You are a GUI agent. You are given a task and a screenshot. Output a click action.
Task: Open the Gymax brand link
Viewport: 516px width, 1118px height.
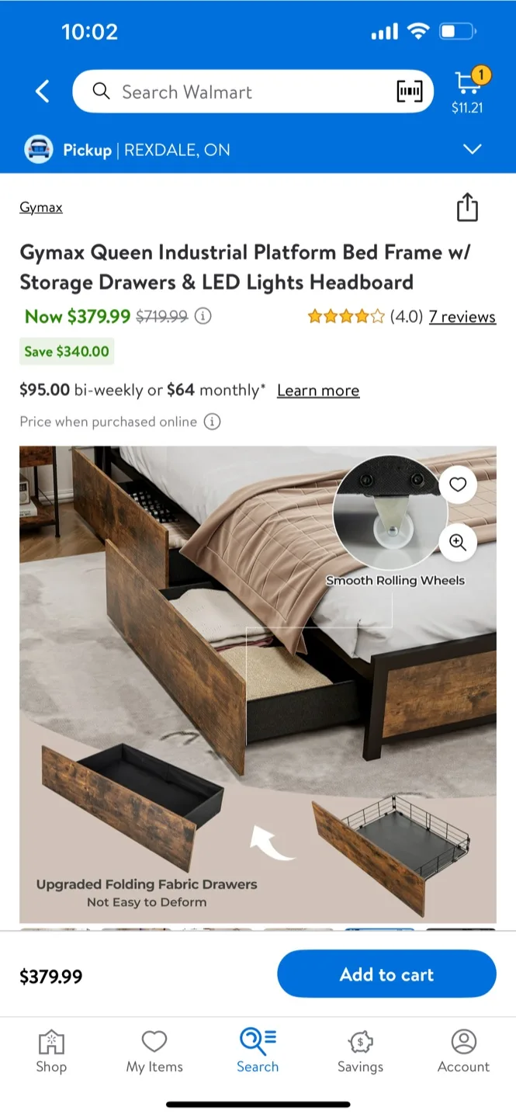click(x=41, y=207)
